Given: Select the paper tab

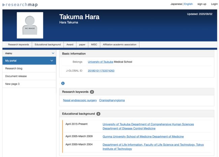Looking at the screenshot, I should (82, 44).
